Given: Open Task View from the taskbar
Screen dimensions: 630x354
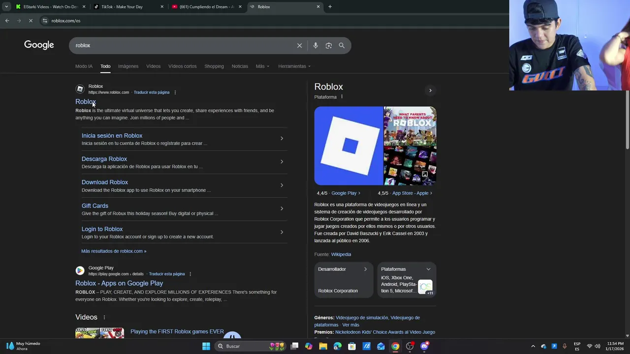Looking at the screenshot, I should [x=294, y=346].
